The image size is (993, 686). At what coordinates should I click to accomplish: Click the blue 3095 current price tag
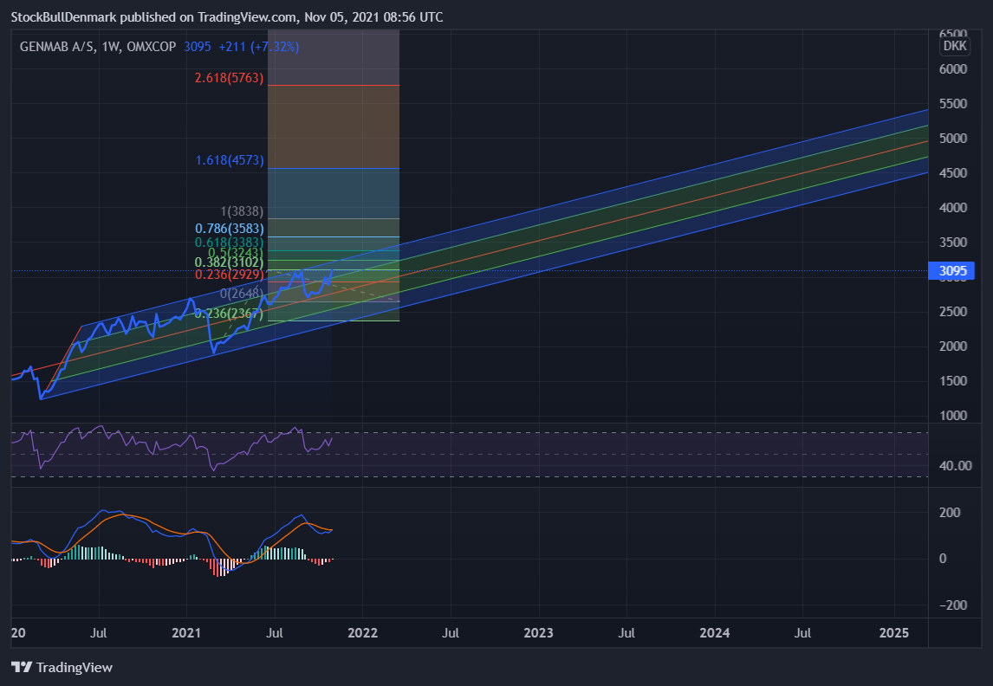click(x=951, y=271)
